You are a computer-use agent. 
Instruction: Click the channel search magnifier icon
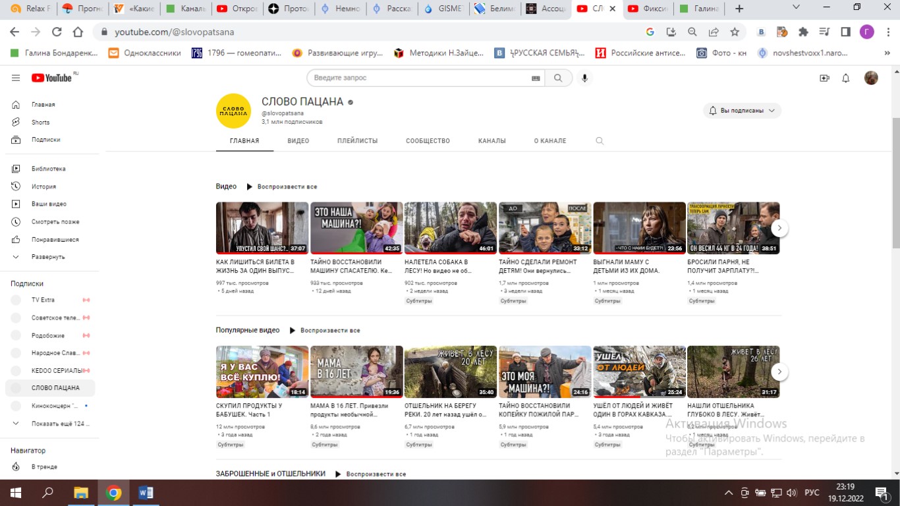(x=599, y=141)
